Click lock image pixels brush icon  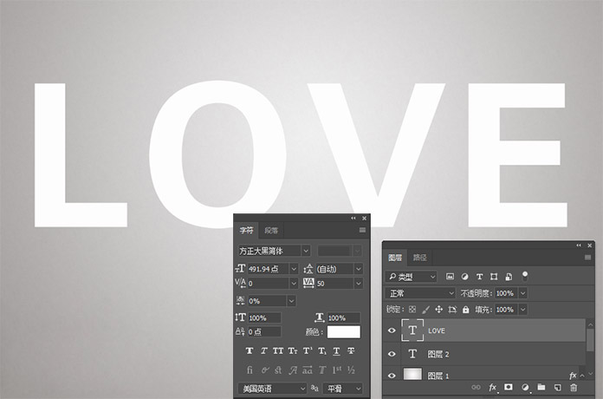pyautogui.click(x=425, y=310)
